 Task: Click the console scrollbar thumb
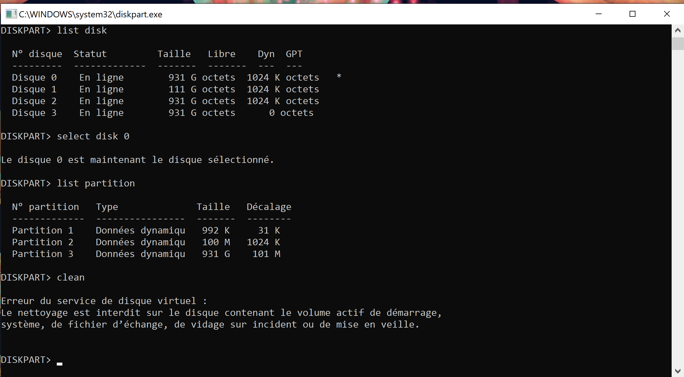pyautogui.click(x=678, y=44)
